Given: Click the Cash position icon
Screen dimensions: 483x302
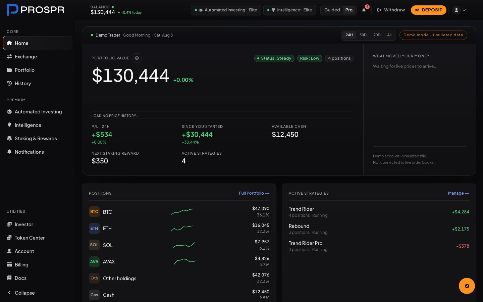Looking at the screenshot, I should pos(94,295).
